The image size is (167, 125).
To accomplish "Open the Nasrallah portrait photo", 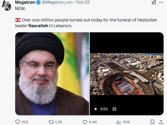I will click(52, 74).
